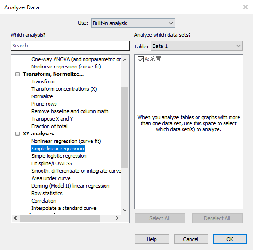
Task: Select Correlation in the analysis list
Action: click(44, 201)
